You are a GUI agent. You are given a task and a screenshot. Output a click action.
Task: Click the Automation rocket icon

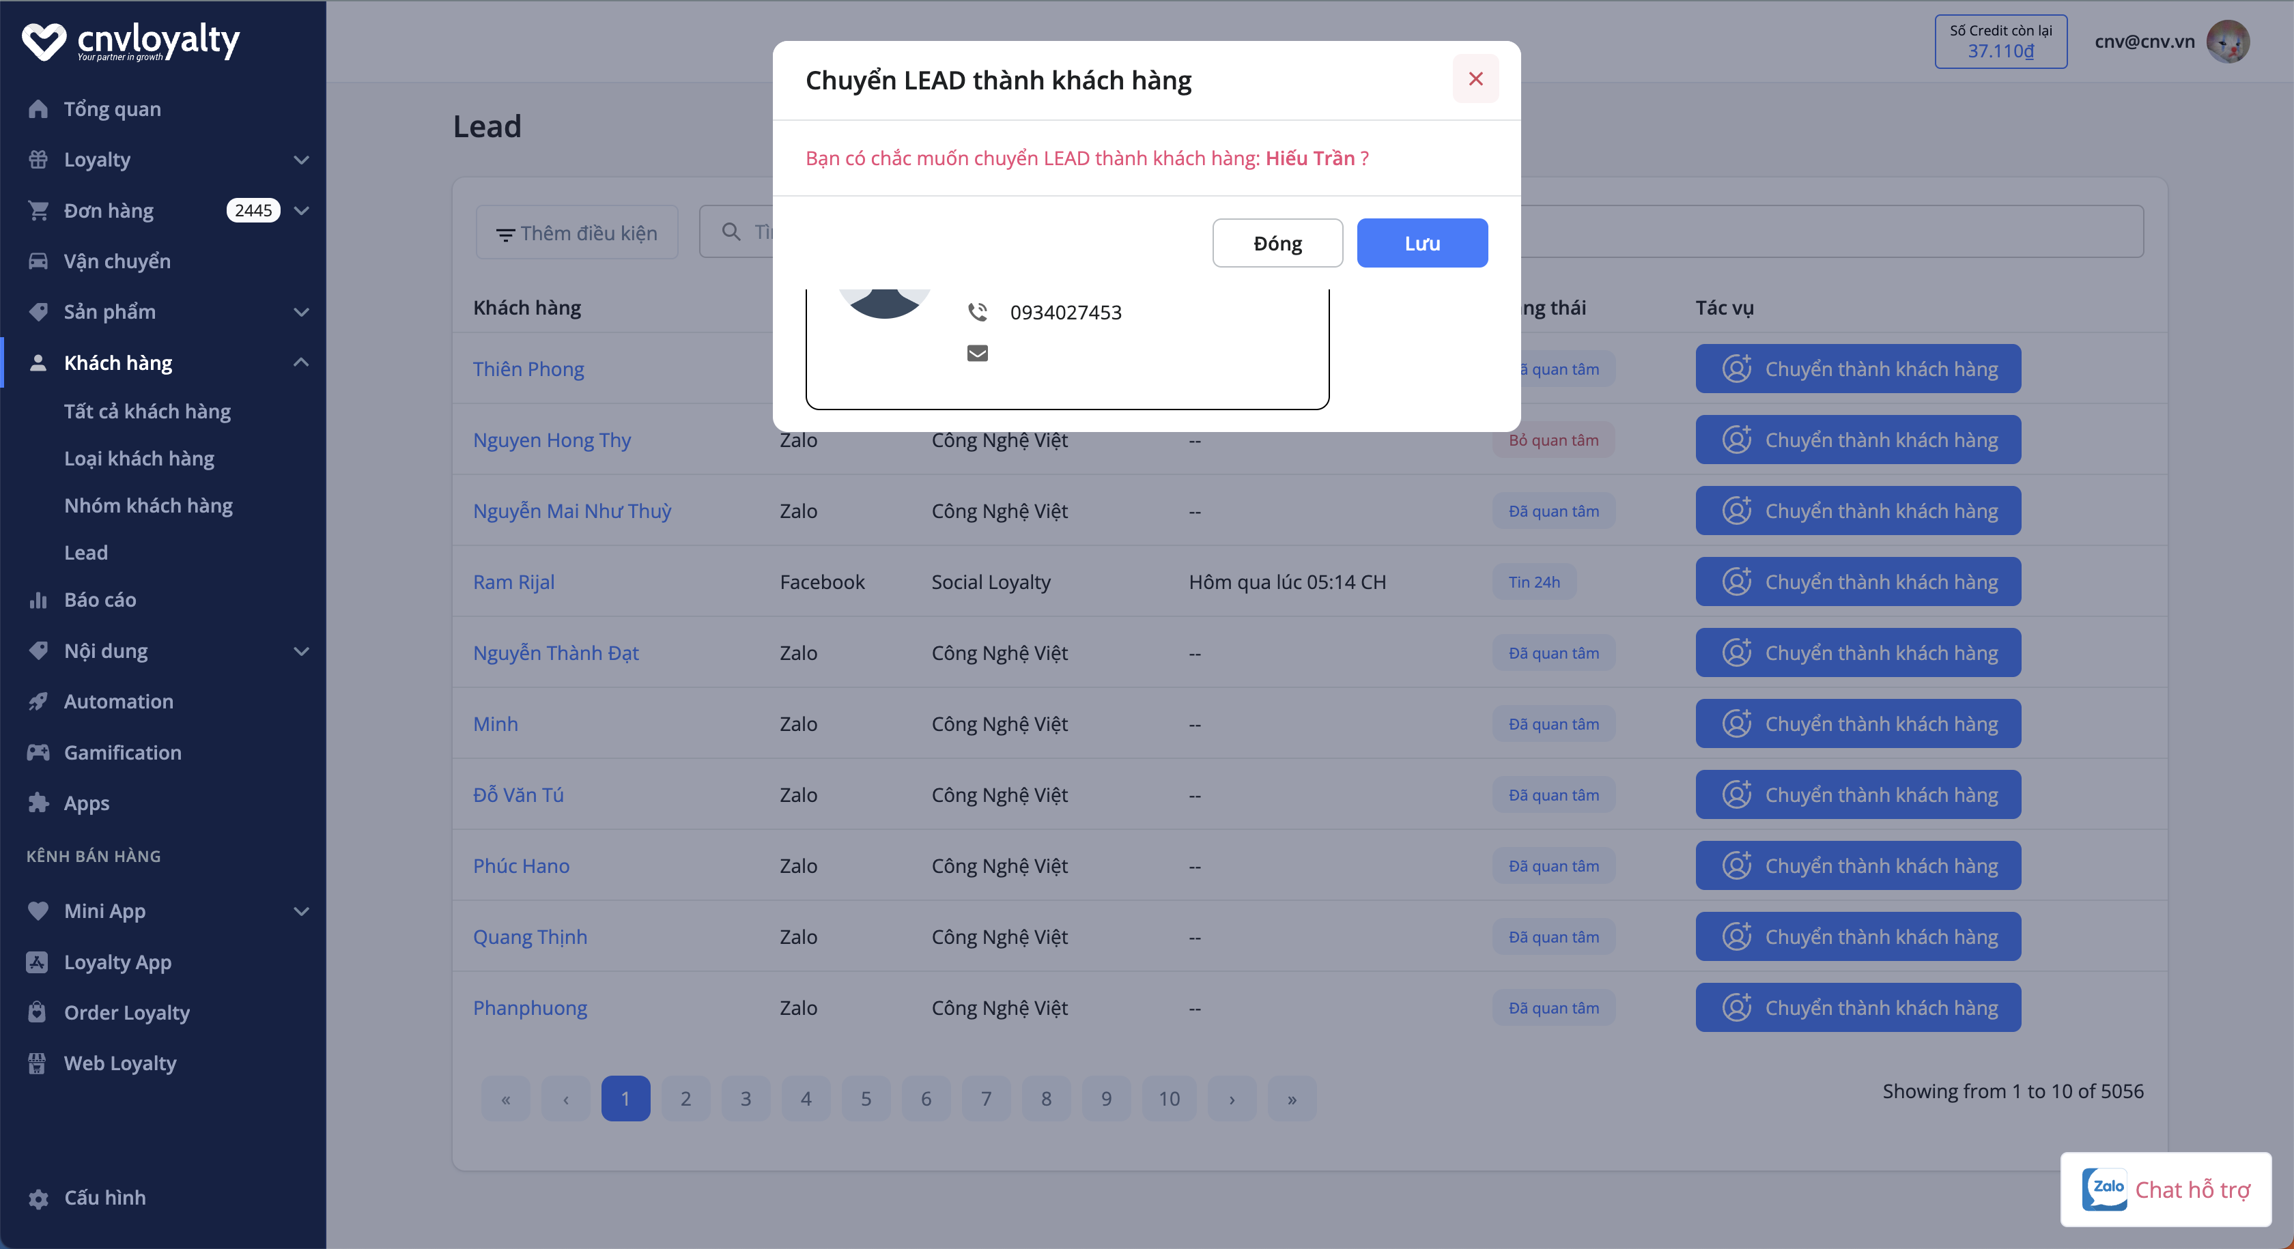[x=38, y=702]
